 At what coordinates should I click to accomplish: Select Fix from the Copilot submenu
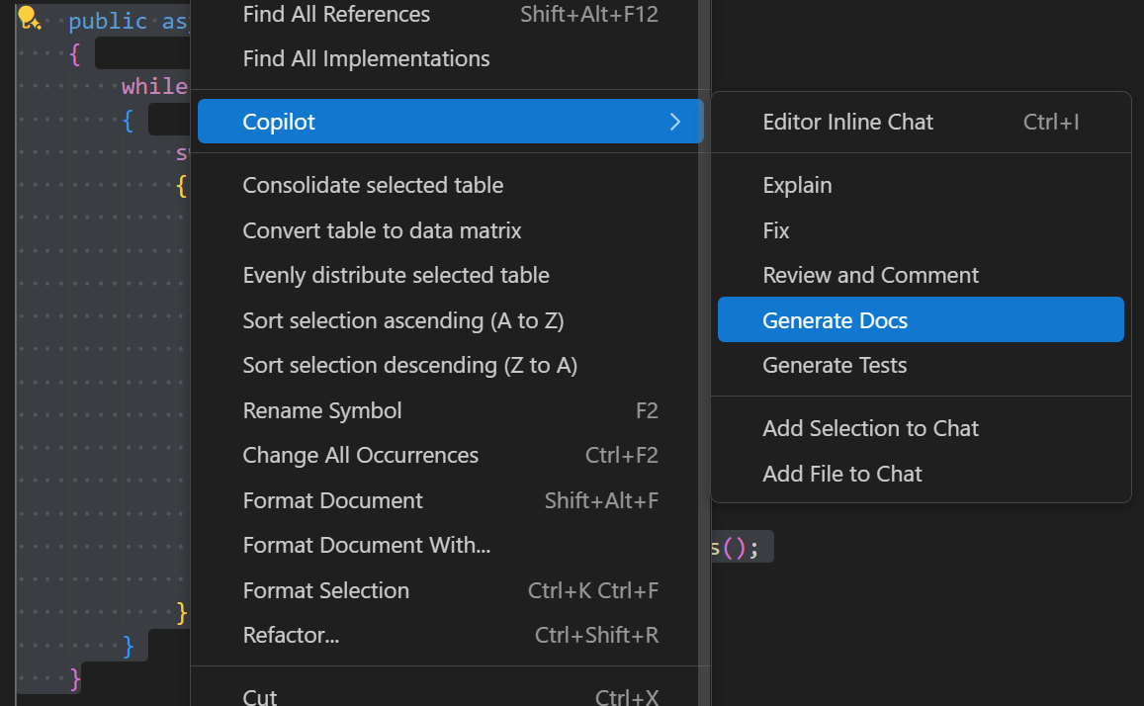(x=776, y=229)
